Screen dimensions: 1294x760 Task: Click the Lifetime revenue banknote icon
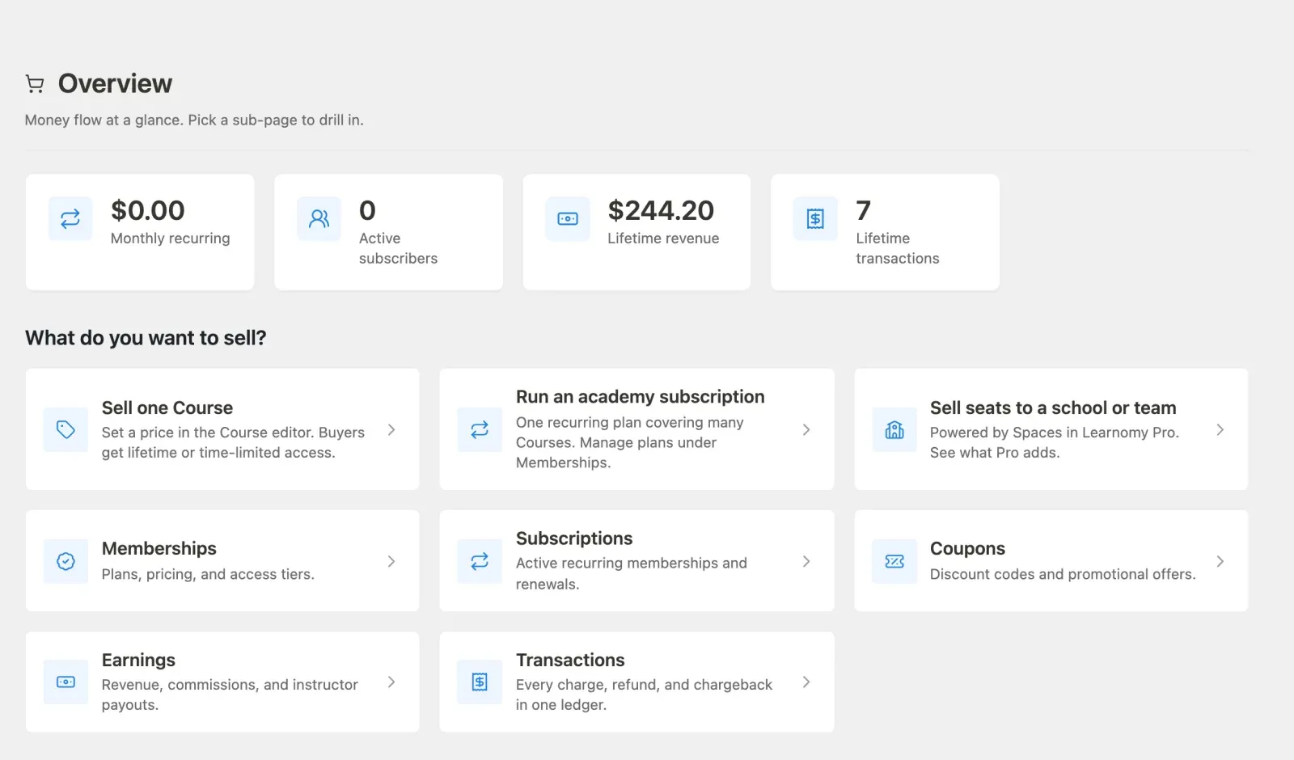[x=568, y=218]
